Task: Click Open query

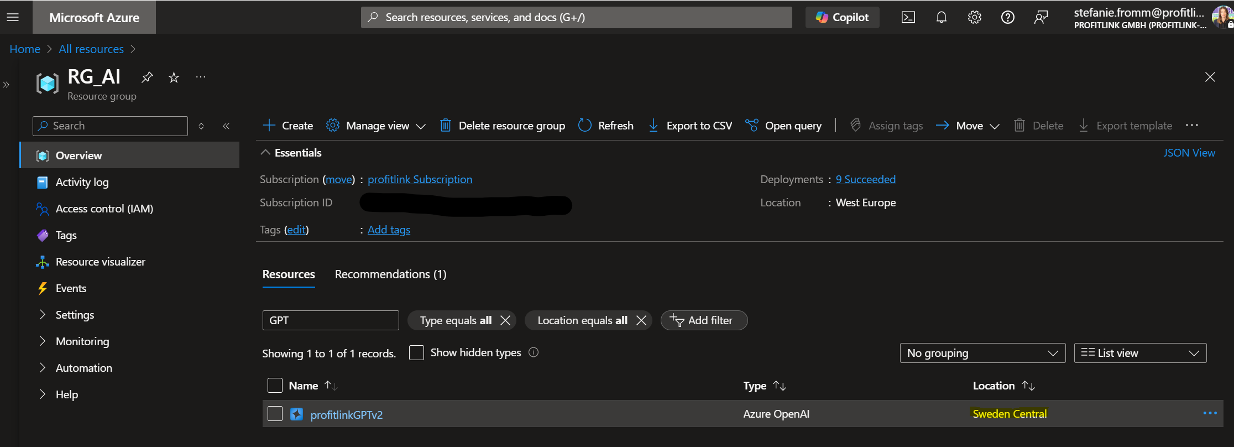Action: [x=783, y=126]
